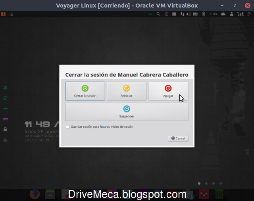This screenshot has height=201, width=254.
Task: Open the orange main menu icon in panel
Action: (3, 14)
